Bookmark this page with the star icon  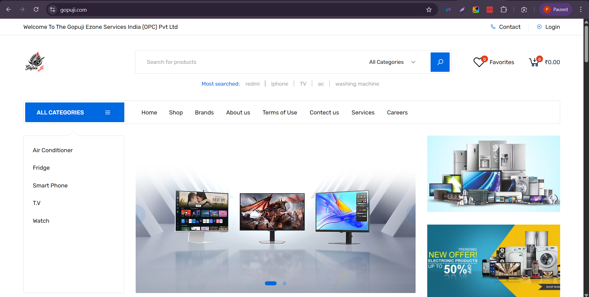429,10
